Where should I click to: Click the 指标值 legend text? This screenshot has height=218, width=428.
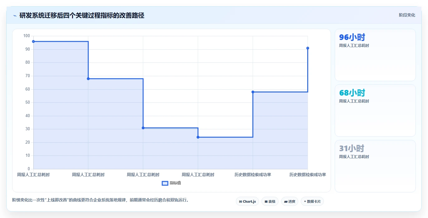pyautogui.click(x=175, y=183)
